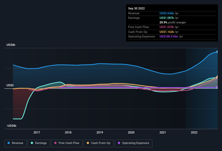Click the 2017 x-axis label
Screen dimensions: 222x151
coord(37,132)
